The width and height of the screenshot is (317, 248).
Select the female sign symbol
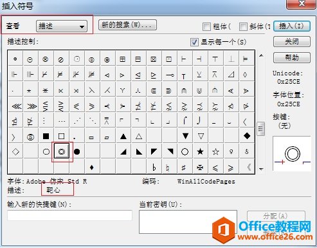coord(231,151)
